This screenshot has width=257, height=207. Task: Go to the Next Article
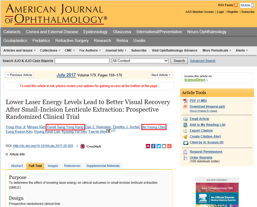pyautogui.click(x=161, y=75)
